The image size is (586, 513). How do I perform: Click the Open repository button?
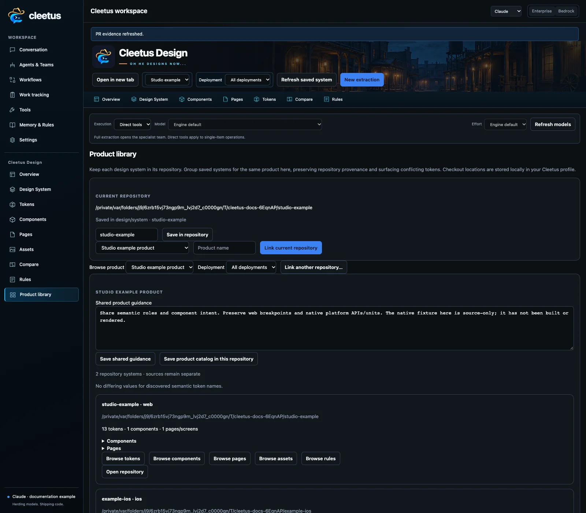125,472
